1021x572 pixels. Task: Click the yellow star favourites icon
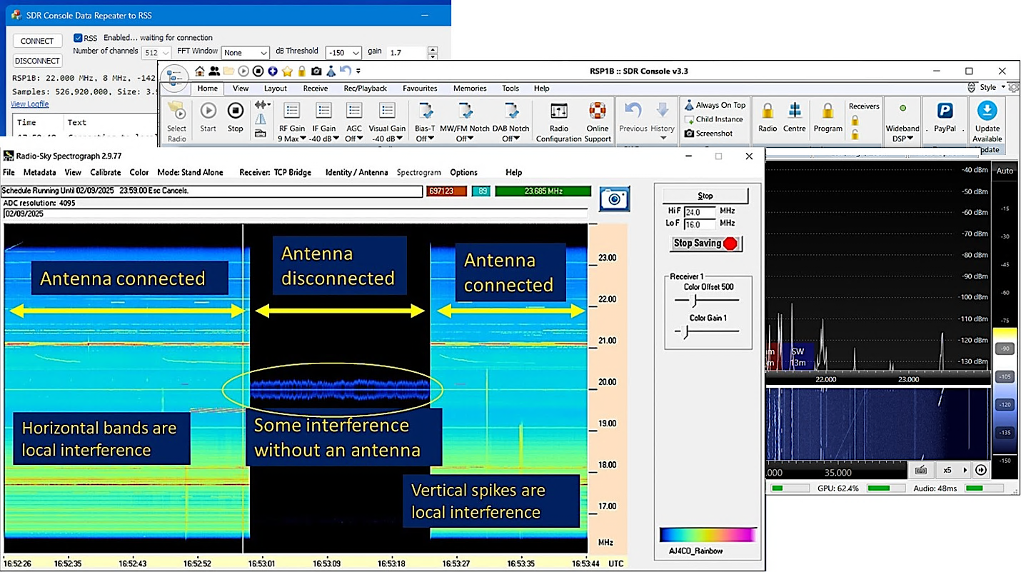[287, 71]
